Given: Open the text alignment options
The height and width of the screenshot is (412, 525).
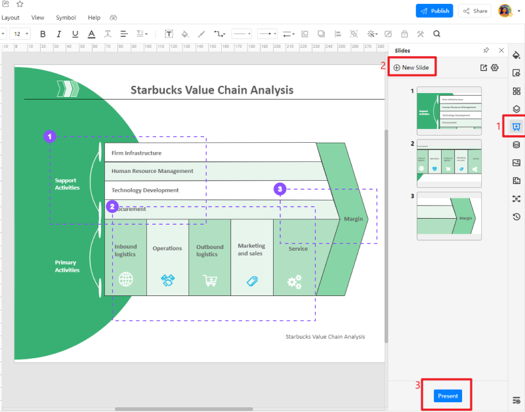Looking at the screenshot, I should coord(124,34).
